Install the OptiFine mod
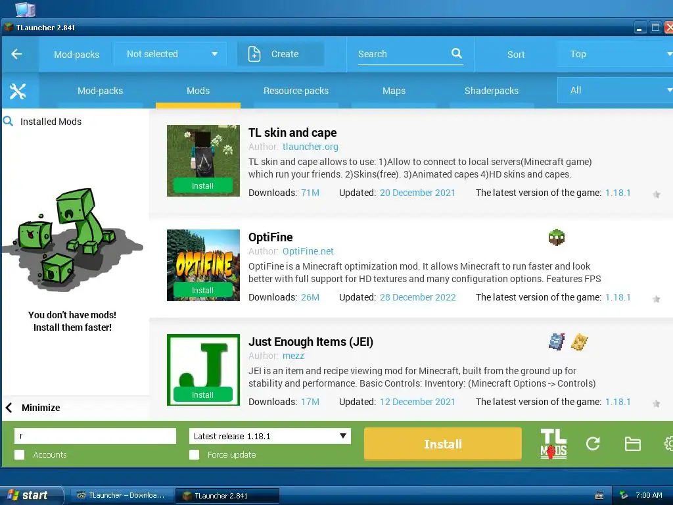Viewport: 673px width, 505px height. 202,290
